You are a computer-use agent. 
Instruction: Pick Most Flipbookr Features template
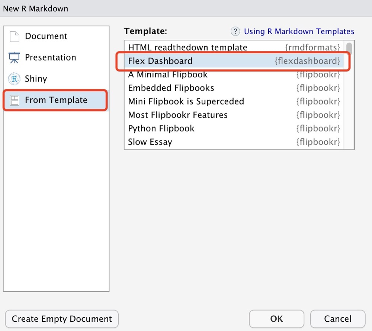(178, 115)
